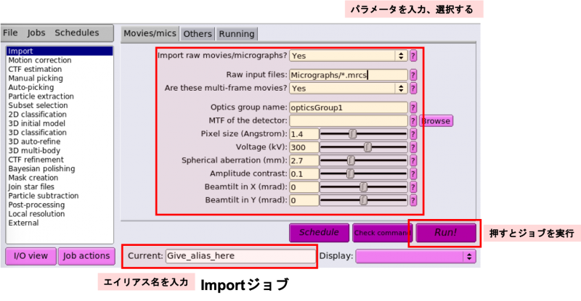
Task: Switch to the Running tab
Action: (237, 34)
